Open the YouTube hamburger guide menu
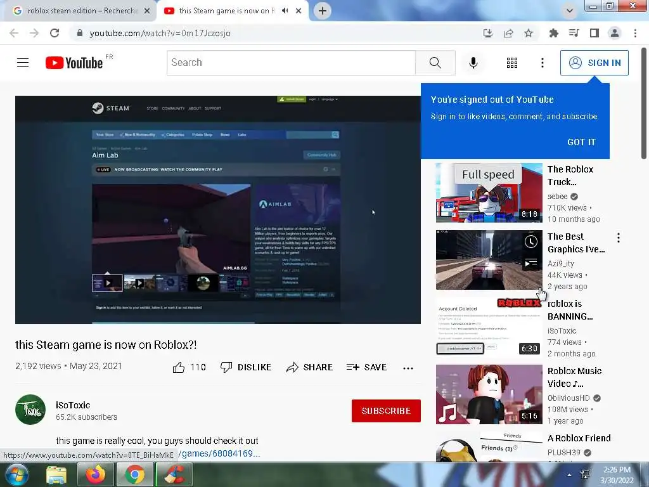649x487 pixels. tap(23, 63)
